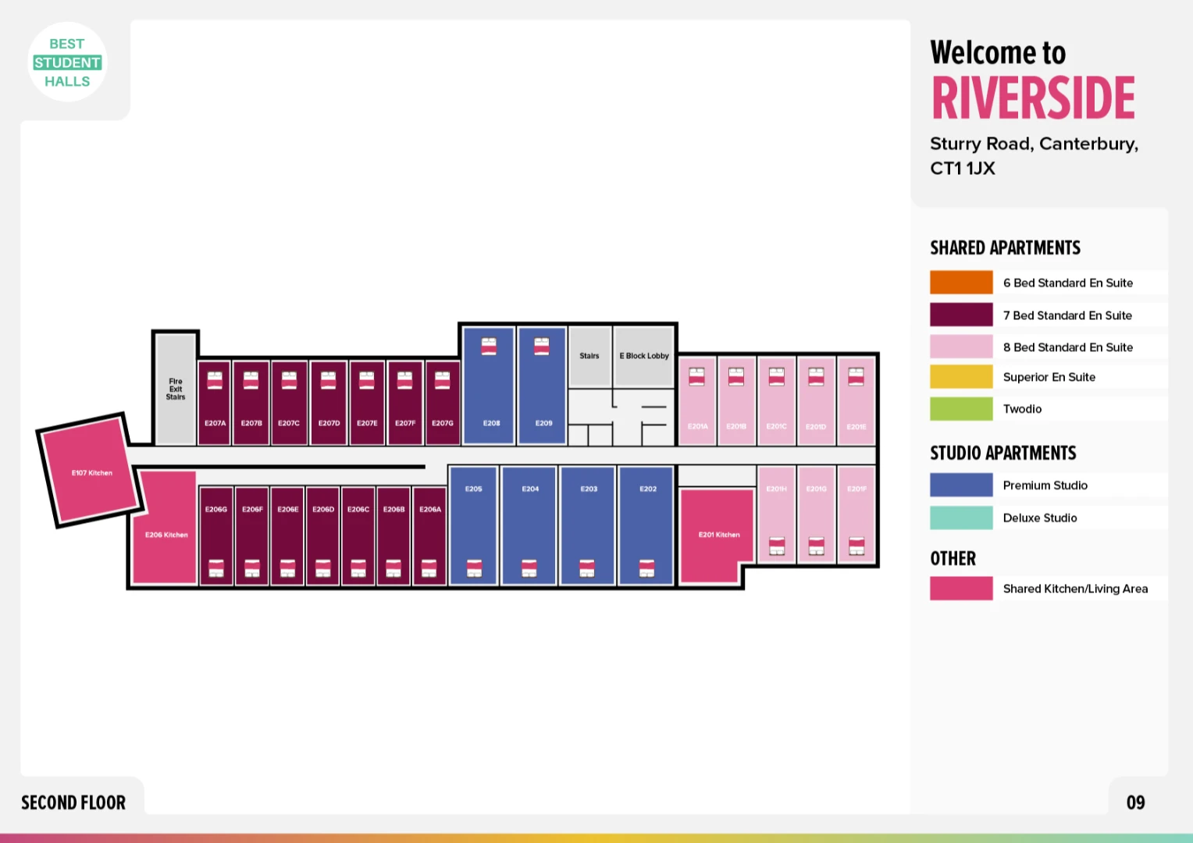Screen dimensions: 1193x843
Task: Select the 'E206B' room label
Action: point(394,509)
